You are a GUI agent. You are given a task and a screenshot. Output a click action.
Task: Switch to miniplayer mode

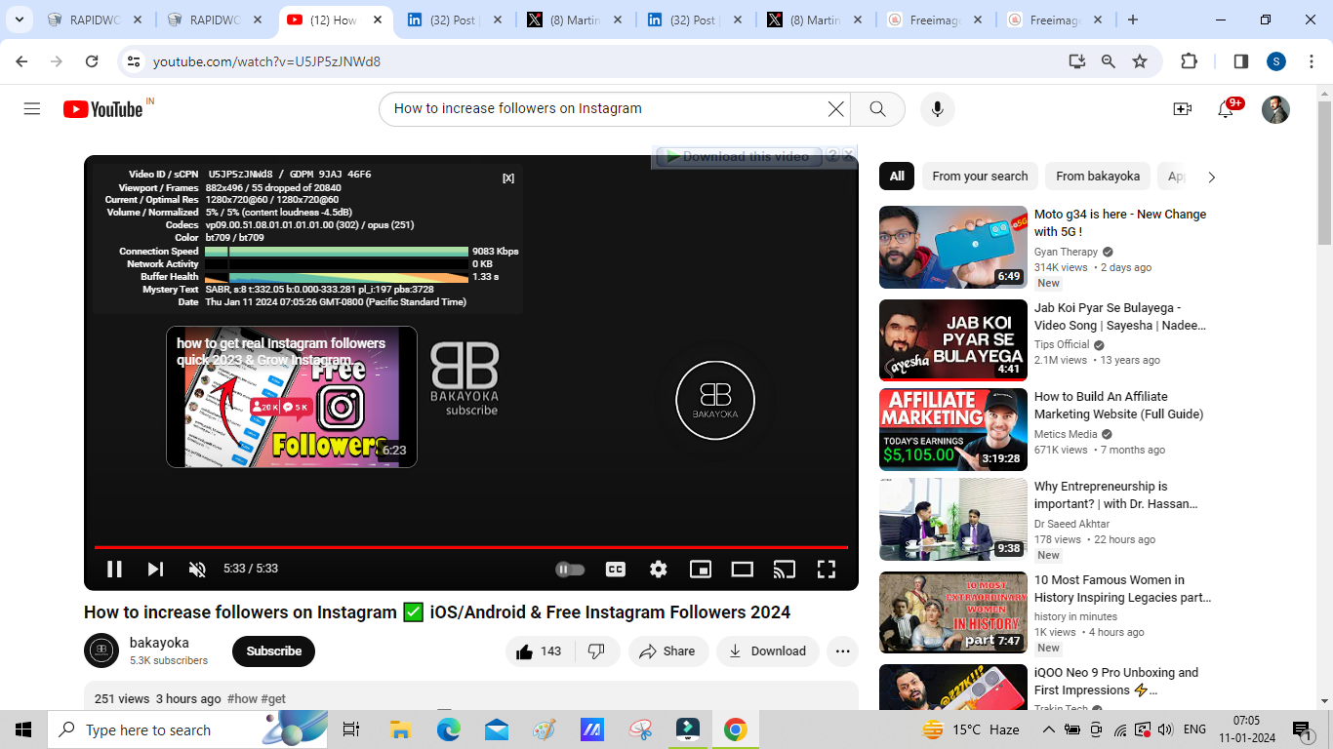701,569
